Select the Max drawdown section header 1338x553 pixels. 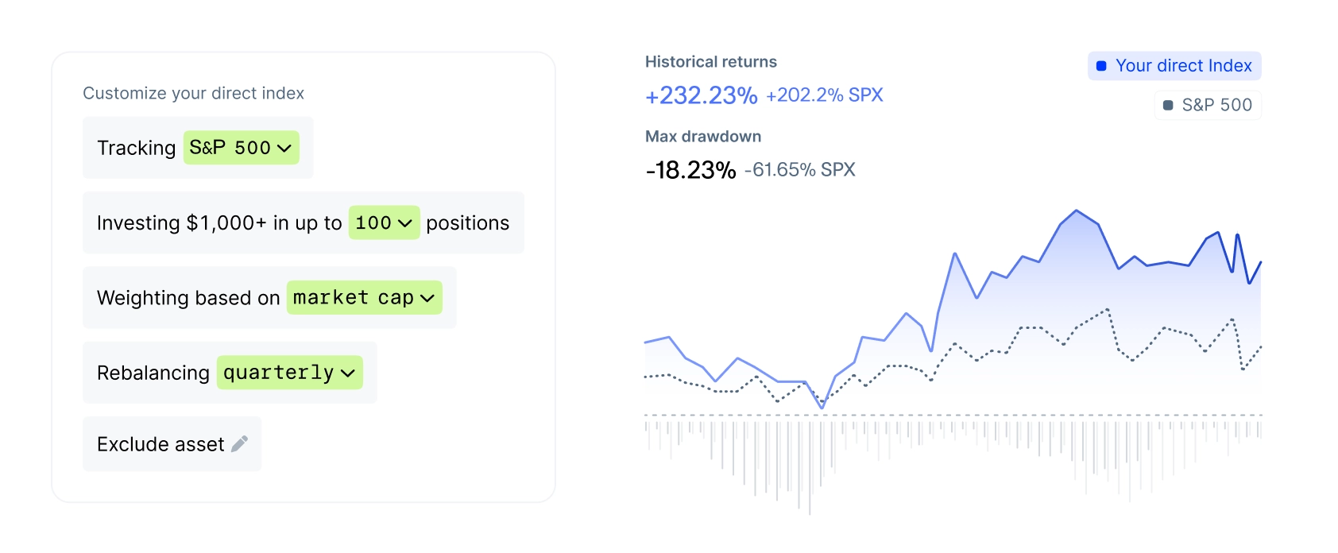[x=702, y=136]
